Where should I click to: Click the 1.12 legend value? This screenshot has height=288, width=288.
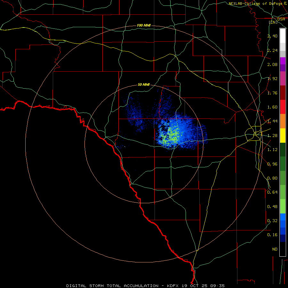click(272, 150)
